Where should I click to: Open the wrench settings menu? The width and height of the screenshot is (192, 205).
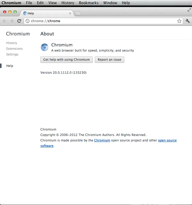pos(188,21)
